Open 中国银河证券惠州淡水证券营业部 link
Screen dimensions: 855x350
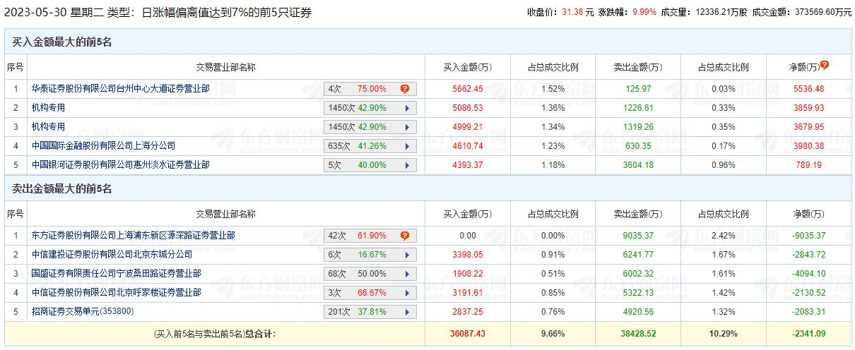121,165
